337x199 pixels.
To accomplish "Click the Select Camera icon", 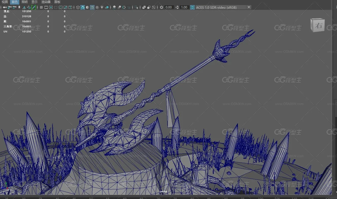I will click(x=5, y=7).
